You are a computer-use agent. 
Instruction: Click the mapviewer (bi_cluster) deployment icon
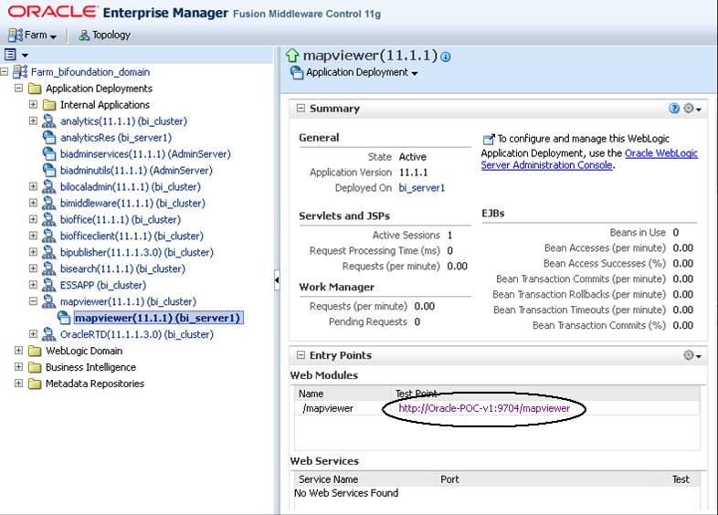click(x=49, y=301)
